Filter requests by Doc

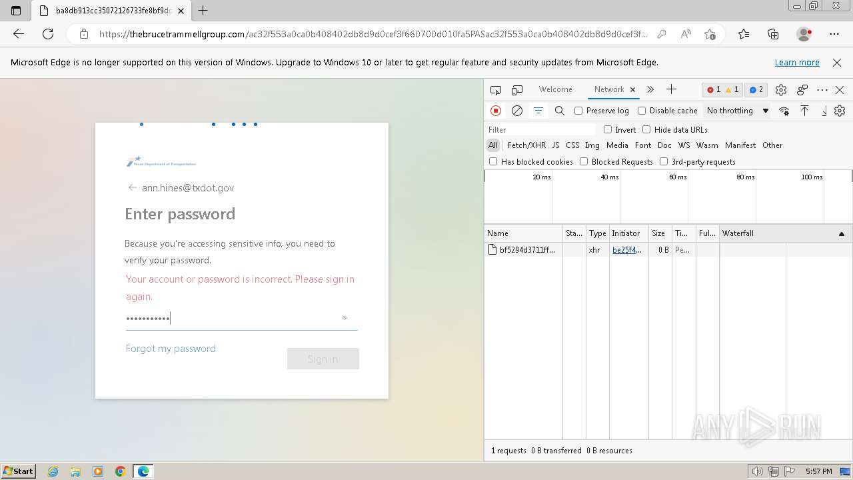pos(664,145)
